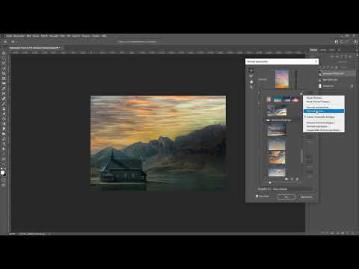The height and width of the screenshot is (269, 359).
Task: Open the sky preset dropdown preview
Action: point(282,79)
